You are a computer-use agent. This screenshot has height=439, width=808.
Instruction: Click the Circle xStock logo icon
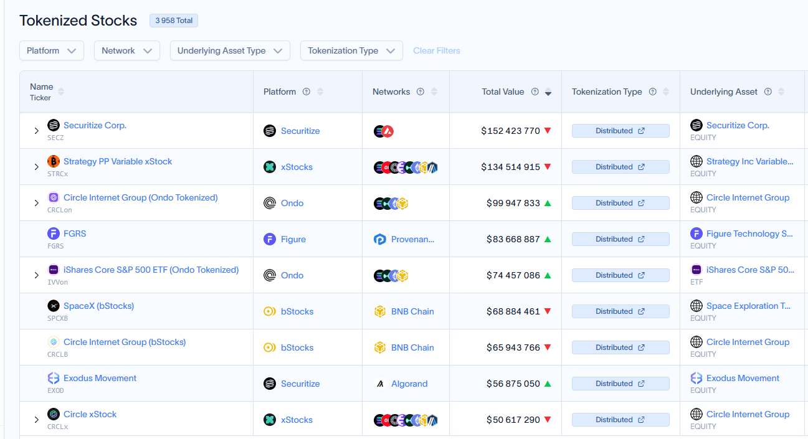pos(54,414)
